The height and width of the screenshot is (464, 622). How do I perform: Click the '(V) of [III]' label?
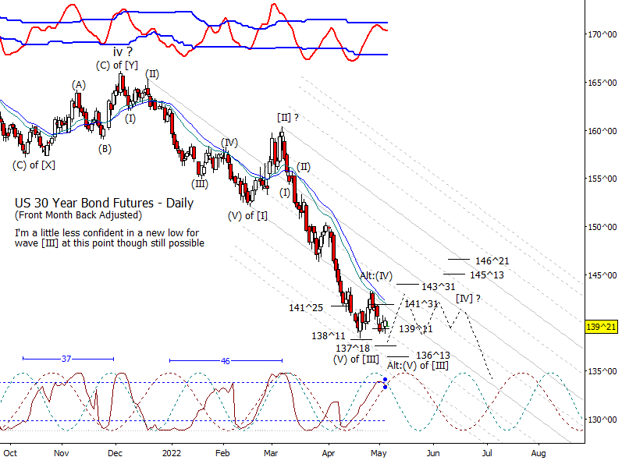(356, 360)
